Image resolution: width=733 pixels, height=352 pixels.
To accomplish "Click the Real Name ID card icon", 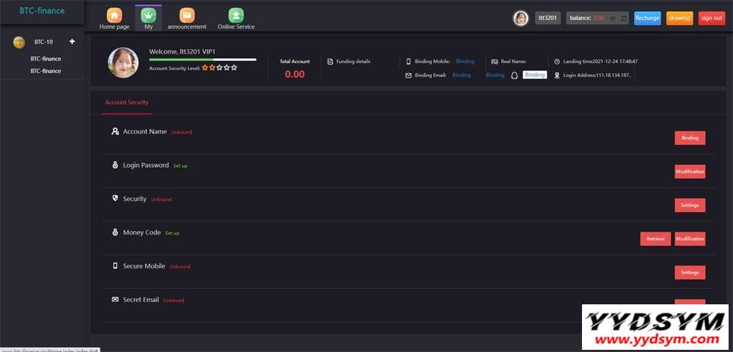I will tap(495, 62).
